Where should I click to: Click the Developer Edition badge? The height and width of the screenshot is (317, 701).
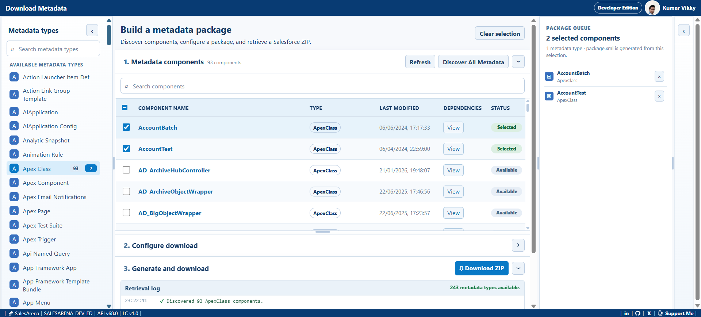click(618, 8)
